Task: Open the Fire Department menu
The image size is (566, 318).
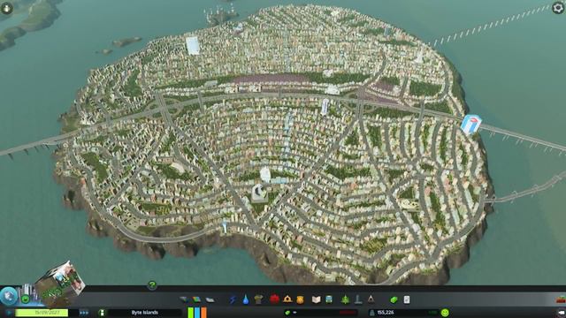Action: (x=287, y=299)
